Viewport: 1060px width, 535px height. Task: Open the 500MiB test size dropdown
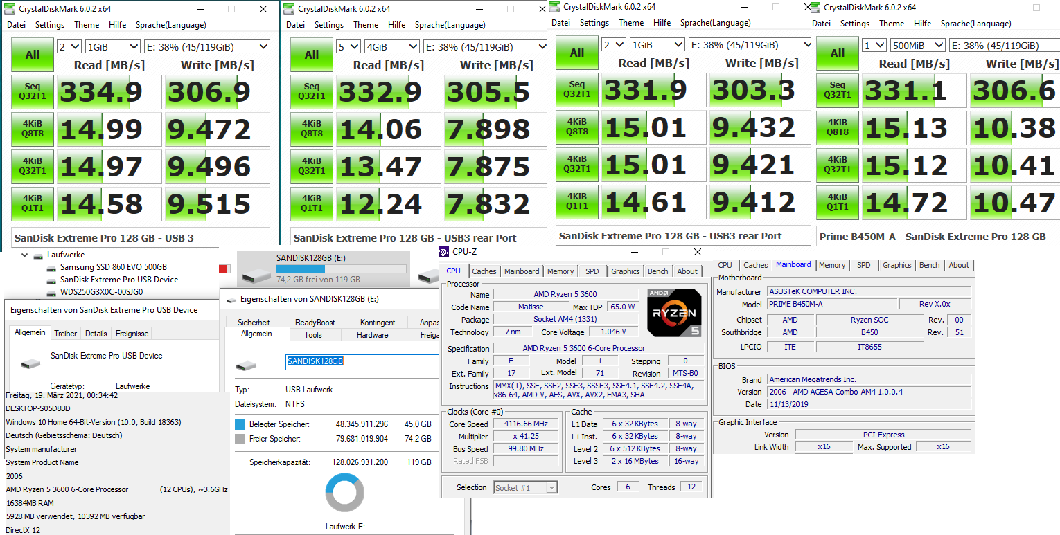(917, 46)
